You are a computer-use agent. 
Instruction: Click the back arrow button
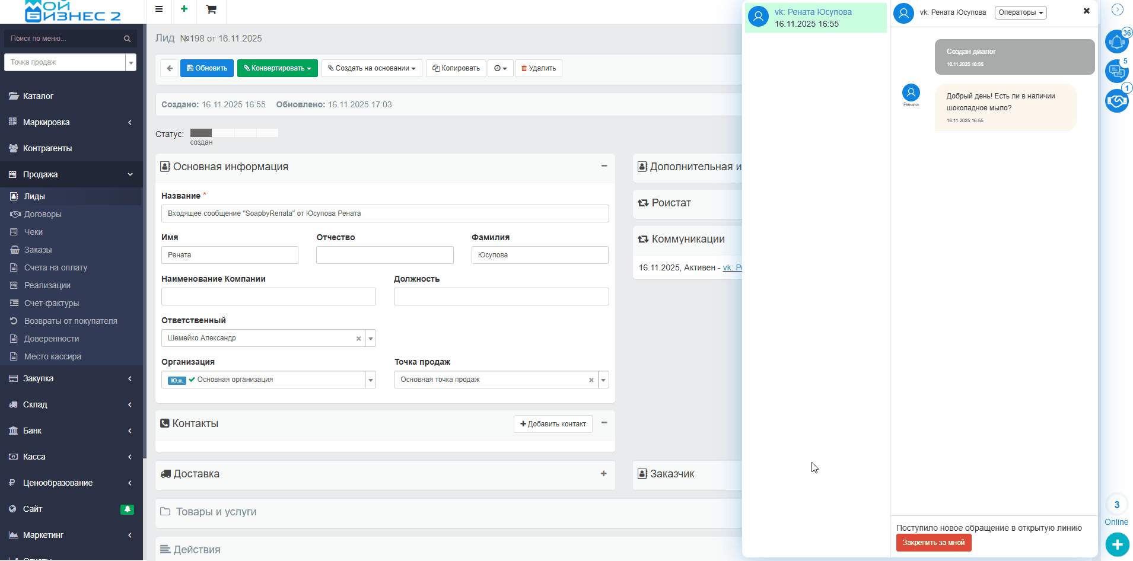170,68
